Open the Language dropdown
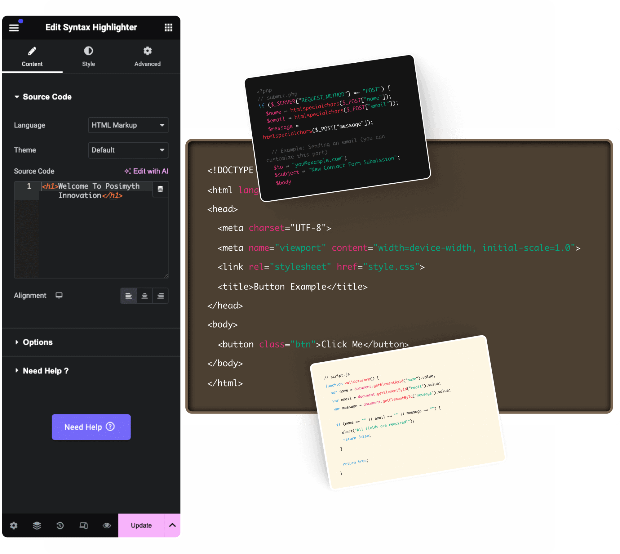This screenshot has width=620, height=554. (128, 125)
